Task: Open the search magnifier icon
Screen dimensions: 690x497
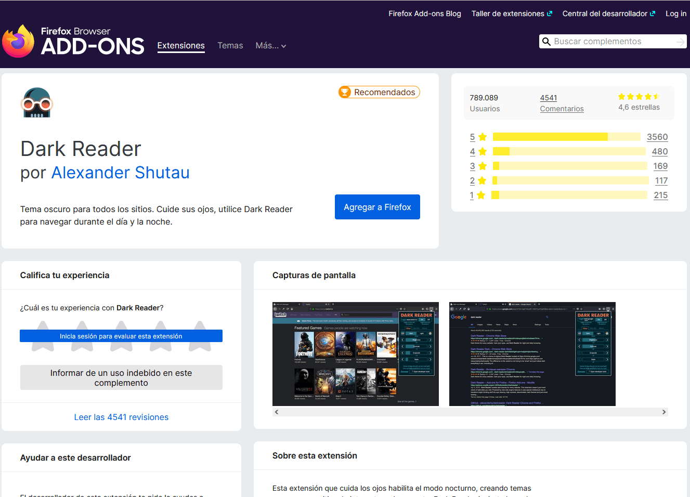Action: coord(547,41)
